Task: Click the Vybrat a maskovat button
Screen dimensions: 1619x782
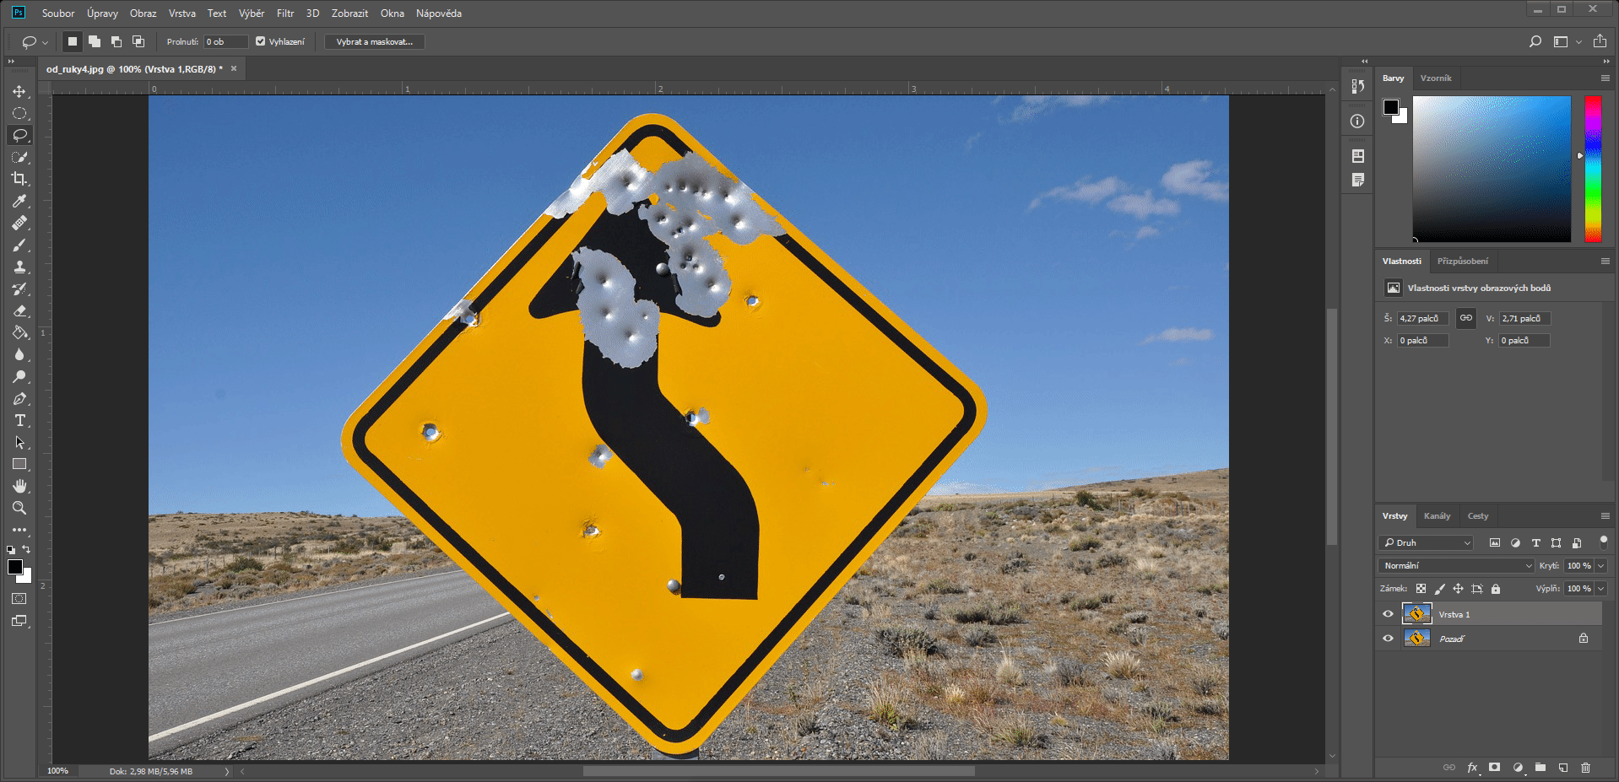Action: click(374, 41)
